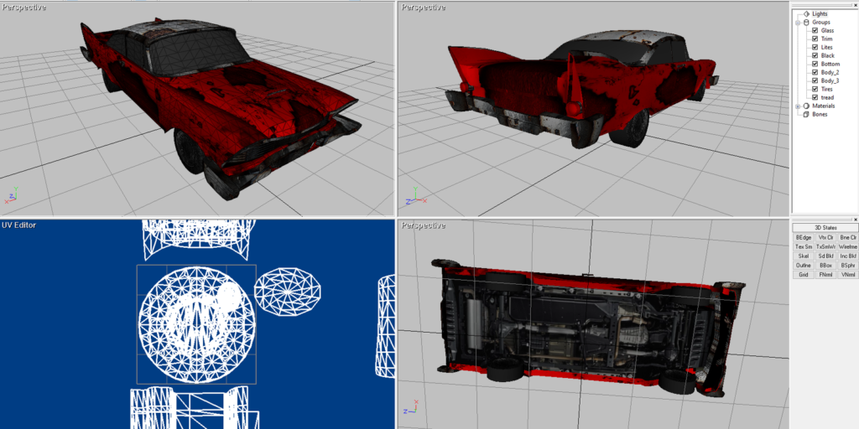Expand the Materials tree node
The width and height of the screenshot is (859, 429).
tap(797, 106)
